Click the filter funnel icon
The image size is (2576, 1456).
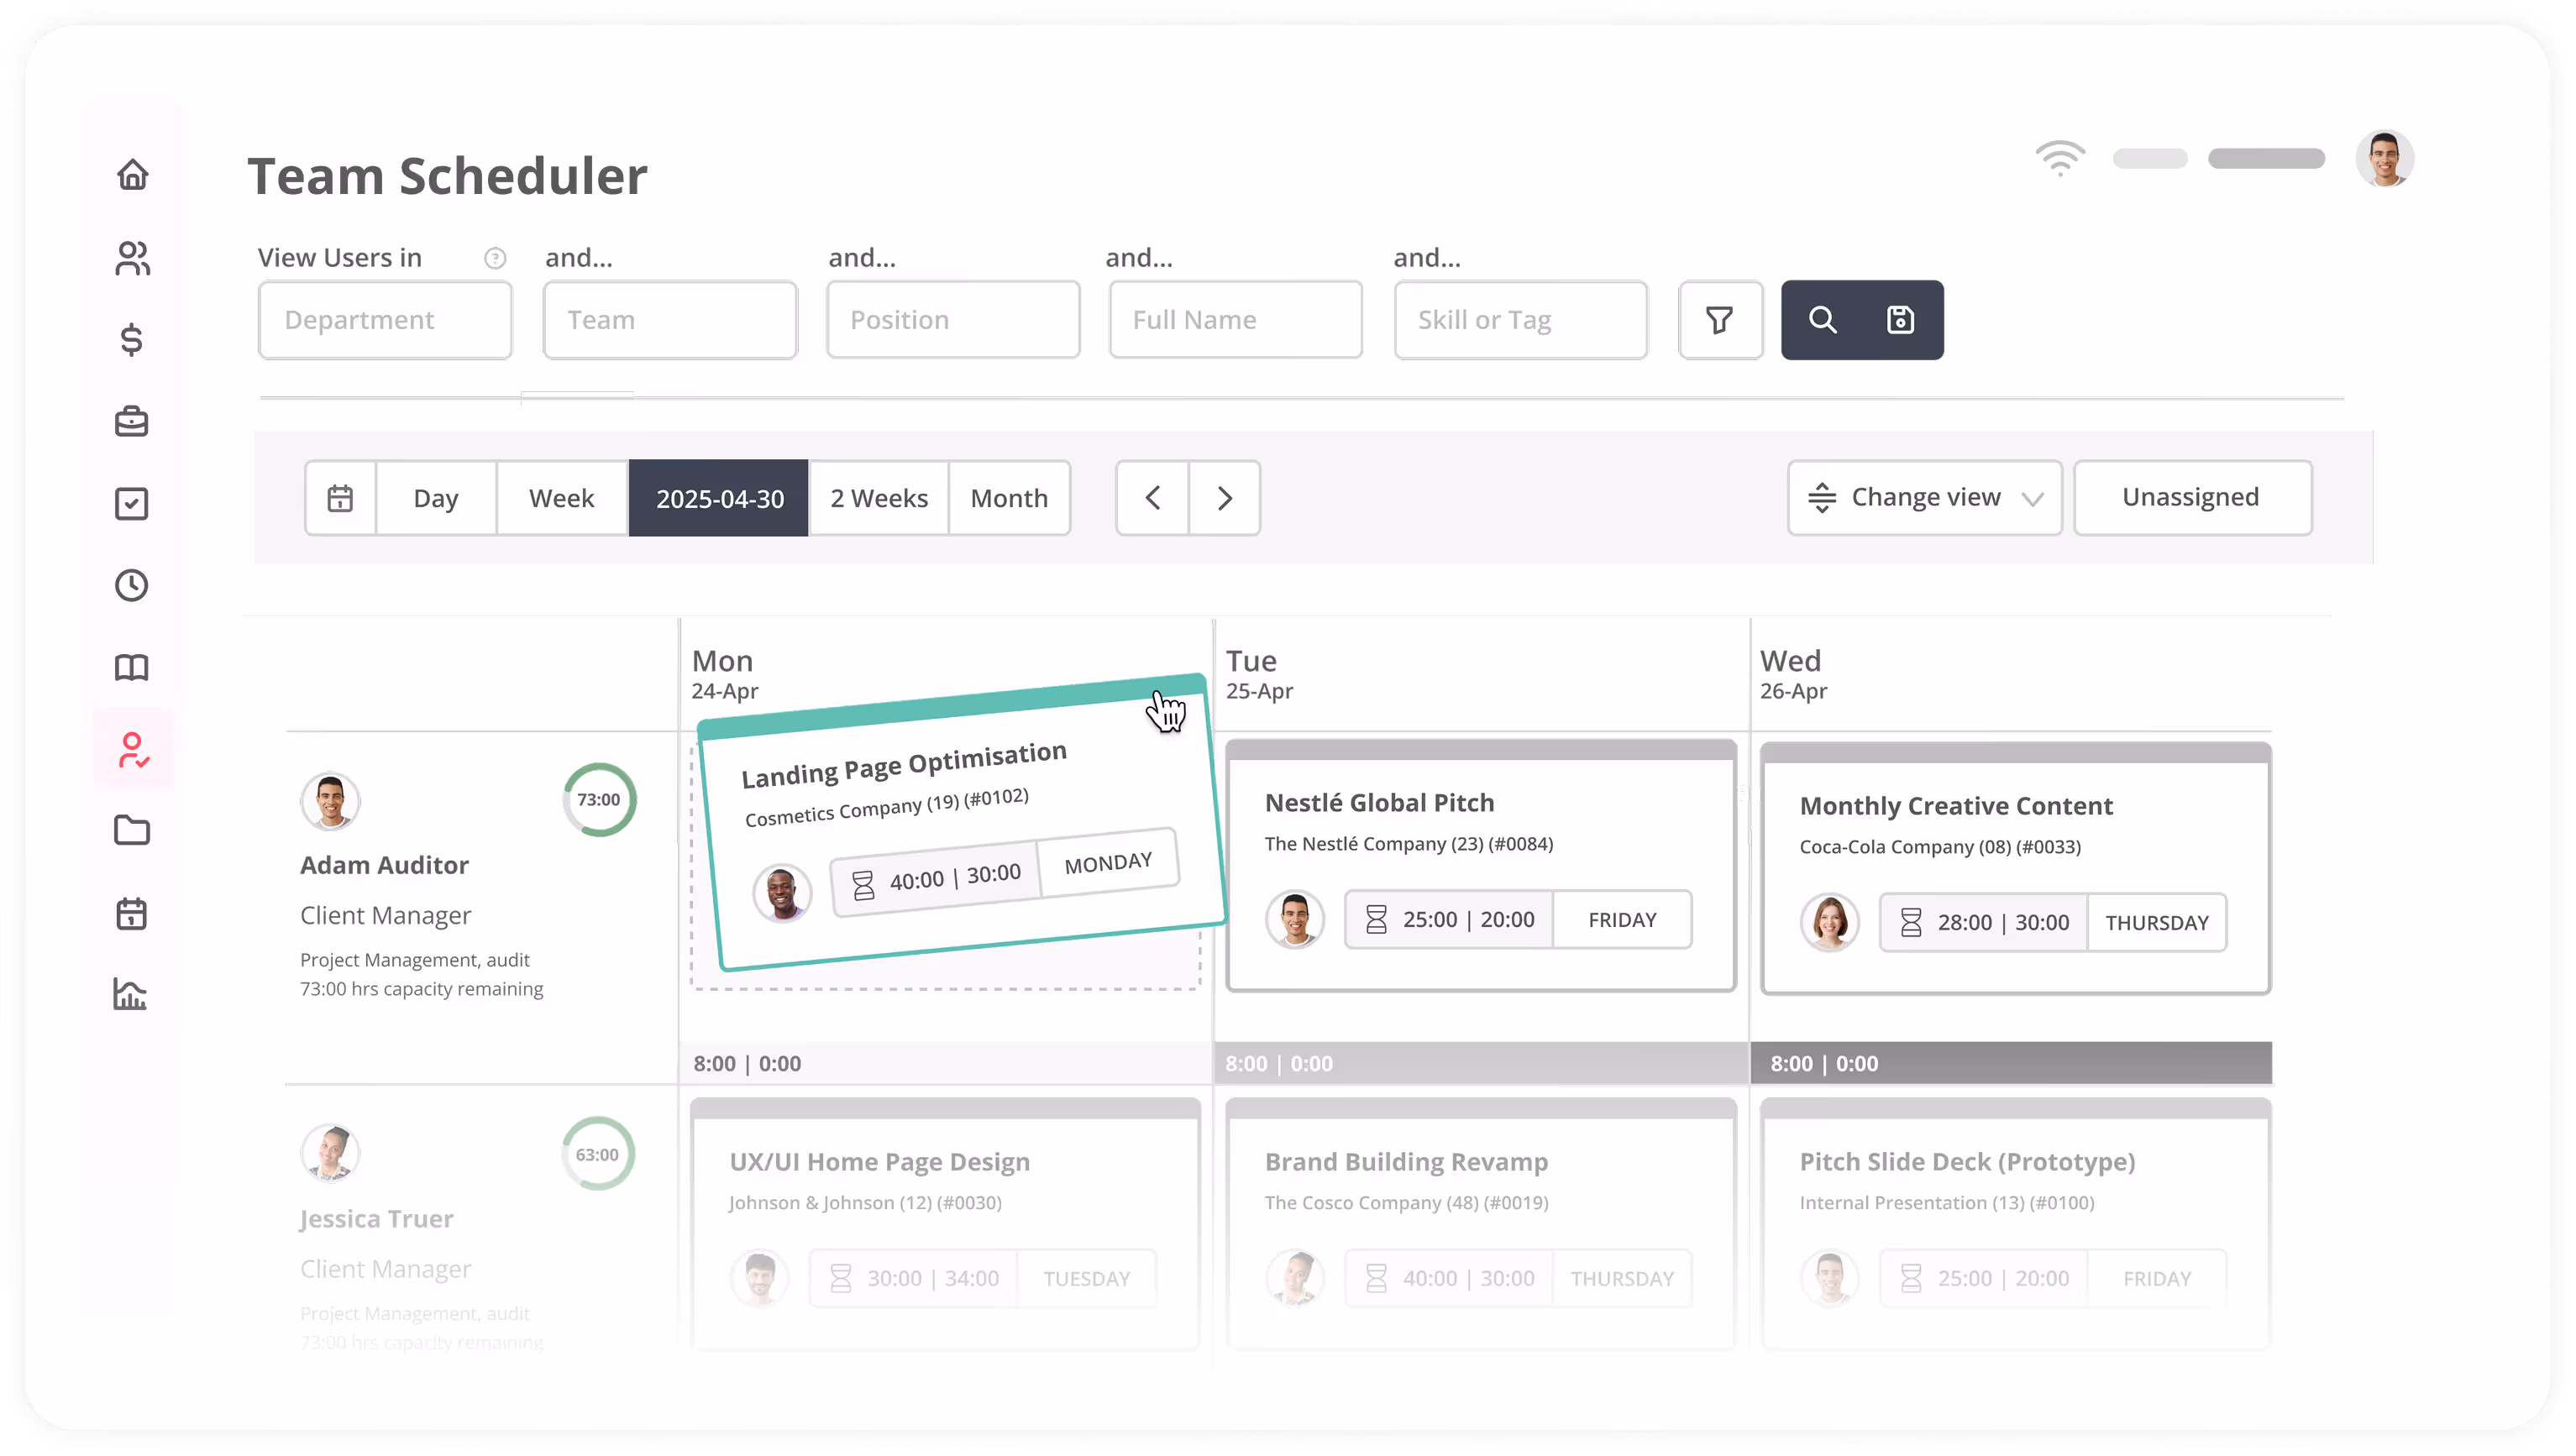click(1720, 320)
